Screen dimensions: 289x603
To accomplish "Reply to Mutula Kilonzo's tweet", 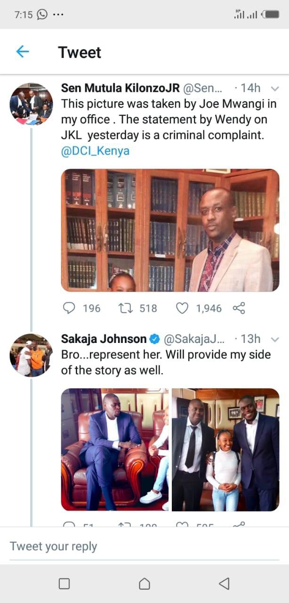I will [x=69, y=308].
